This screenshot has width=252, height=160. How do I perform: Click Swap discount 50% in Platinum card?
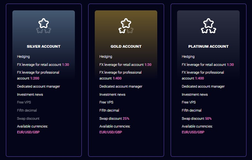coord(197,119)
